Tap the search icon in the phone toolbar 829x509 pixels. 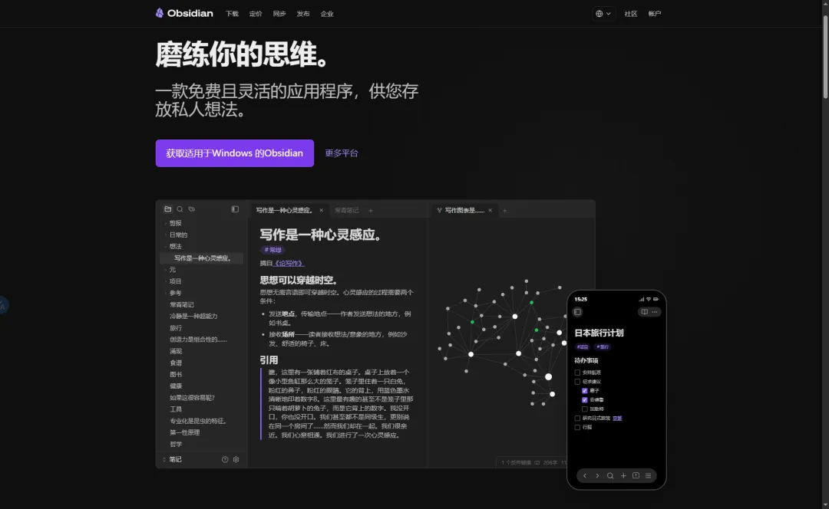[x=610, y=476]
